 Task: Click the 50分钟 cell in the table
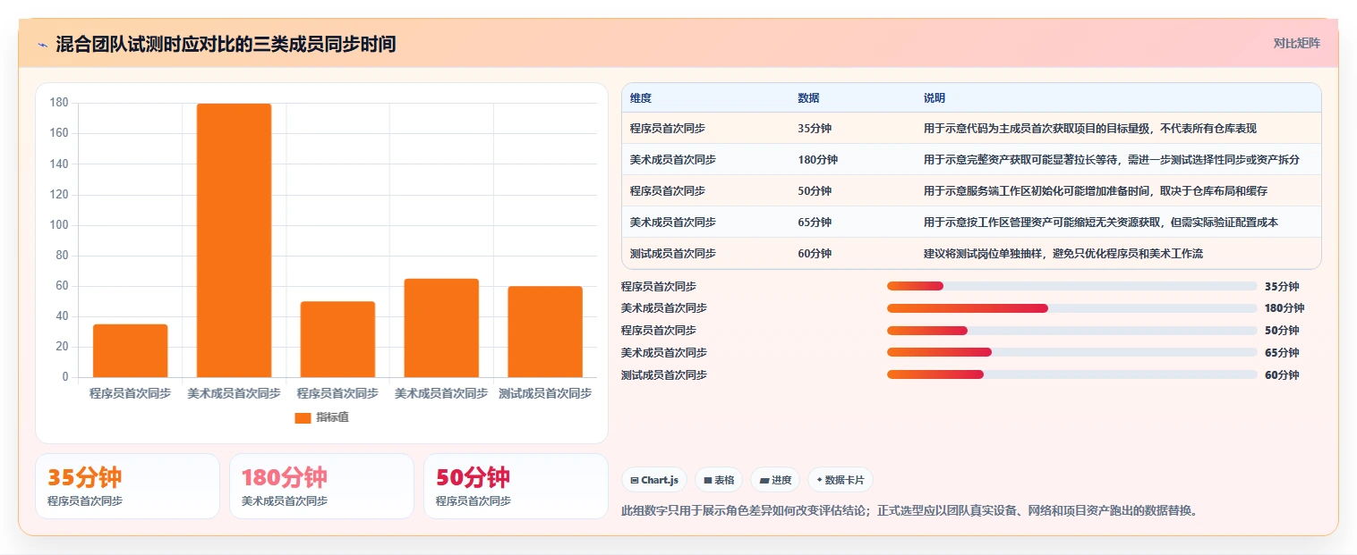click(815, 191)
